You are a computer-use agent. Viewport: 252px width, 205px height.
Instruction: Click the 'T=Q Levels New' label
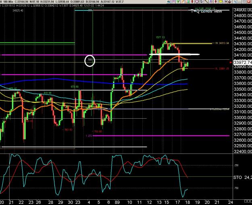click(206, 11)
